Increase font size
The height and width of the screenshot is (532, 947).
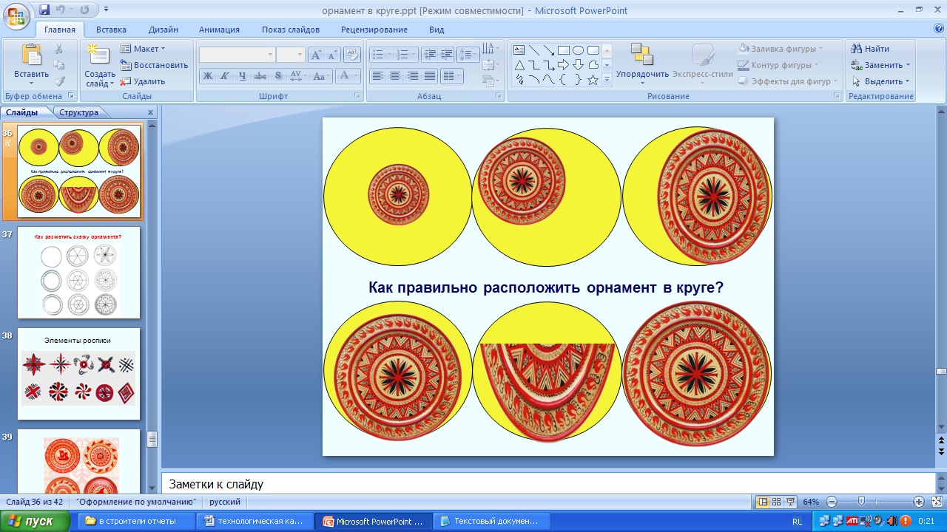[316, 55]
